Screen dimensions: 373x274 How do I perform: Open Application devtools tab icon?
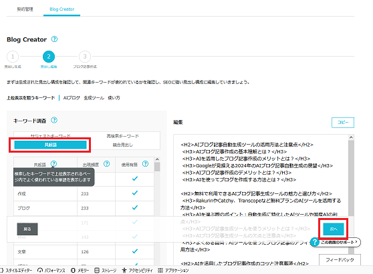point(160,270)
